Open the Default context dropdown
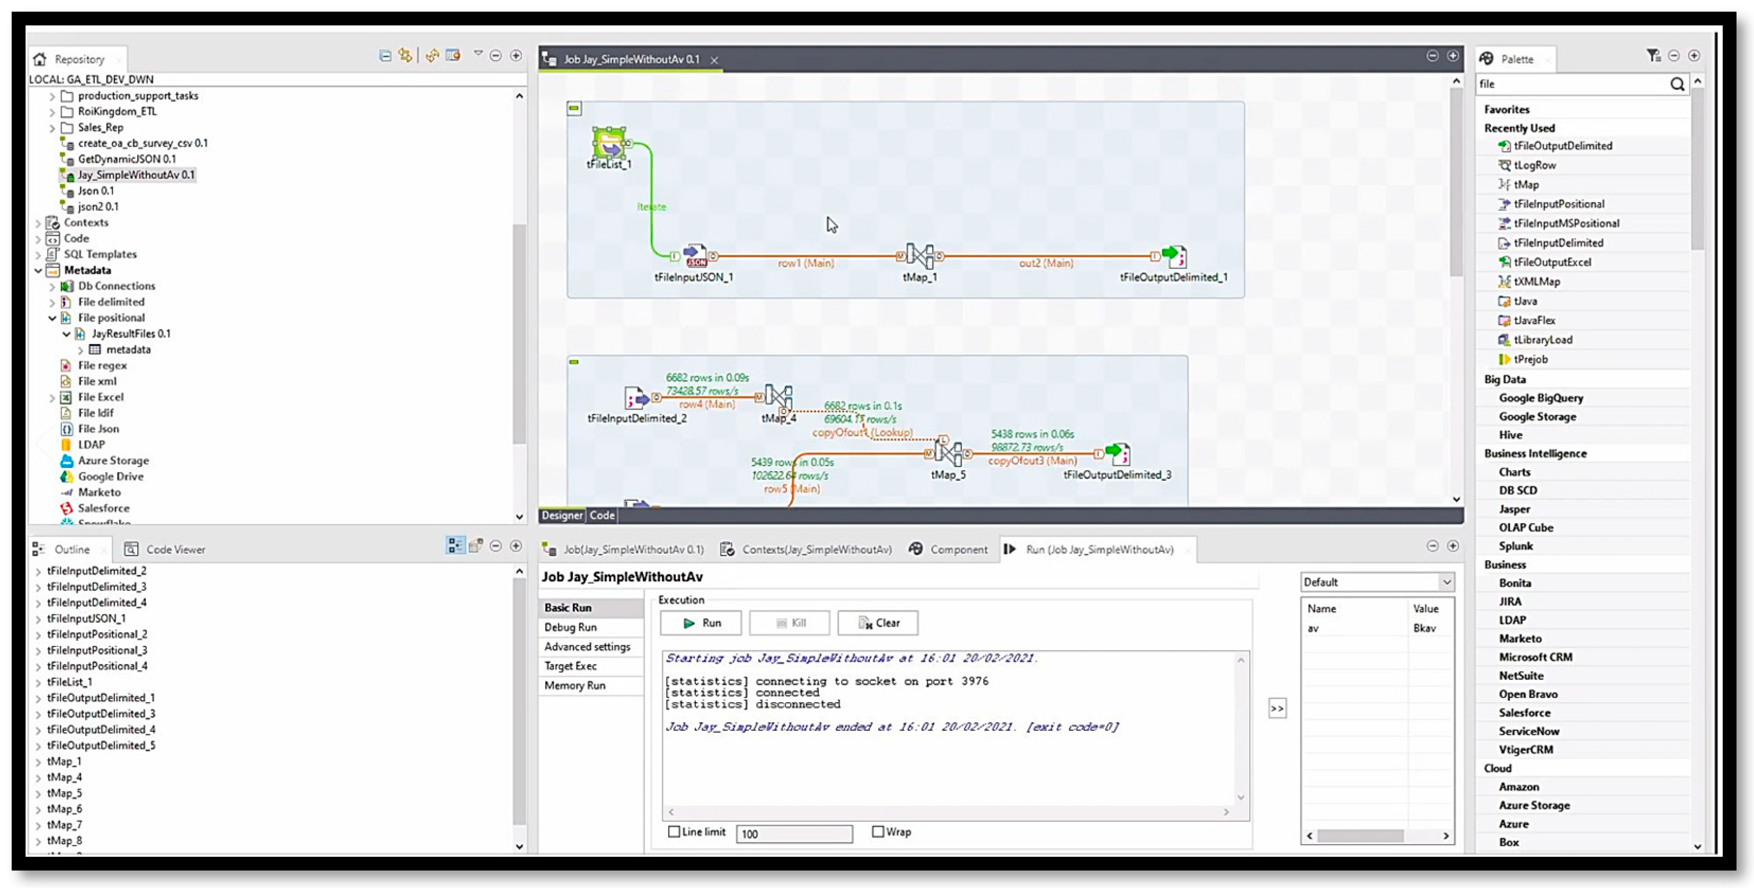 pyautogui.click(x=1446, y=582)
